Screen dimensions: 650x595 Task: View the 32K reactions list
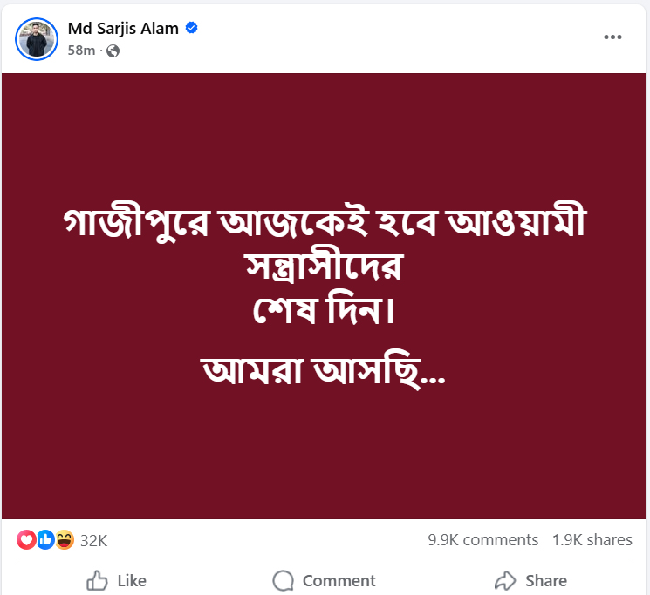point(93,540)
